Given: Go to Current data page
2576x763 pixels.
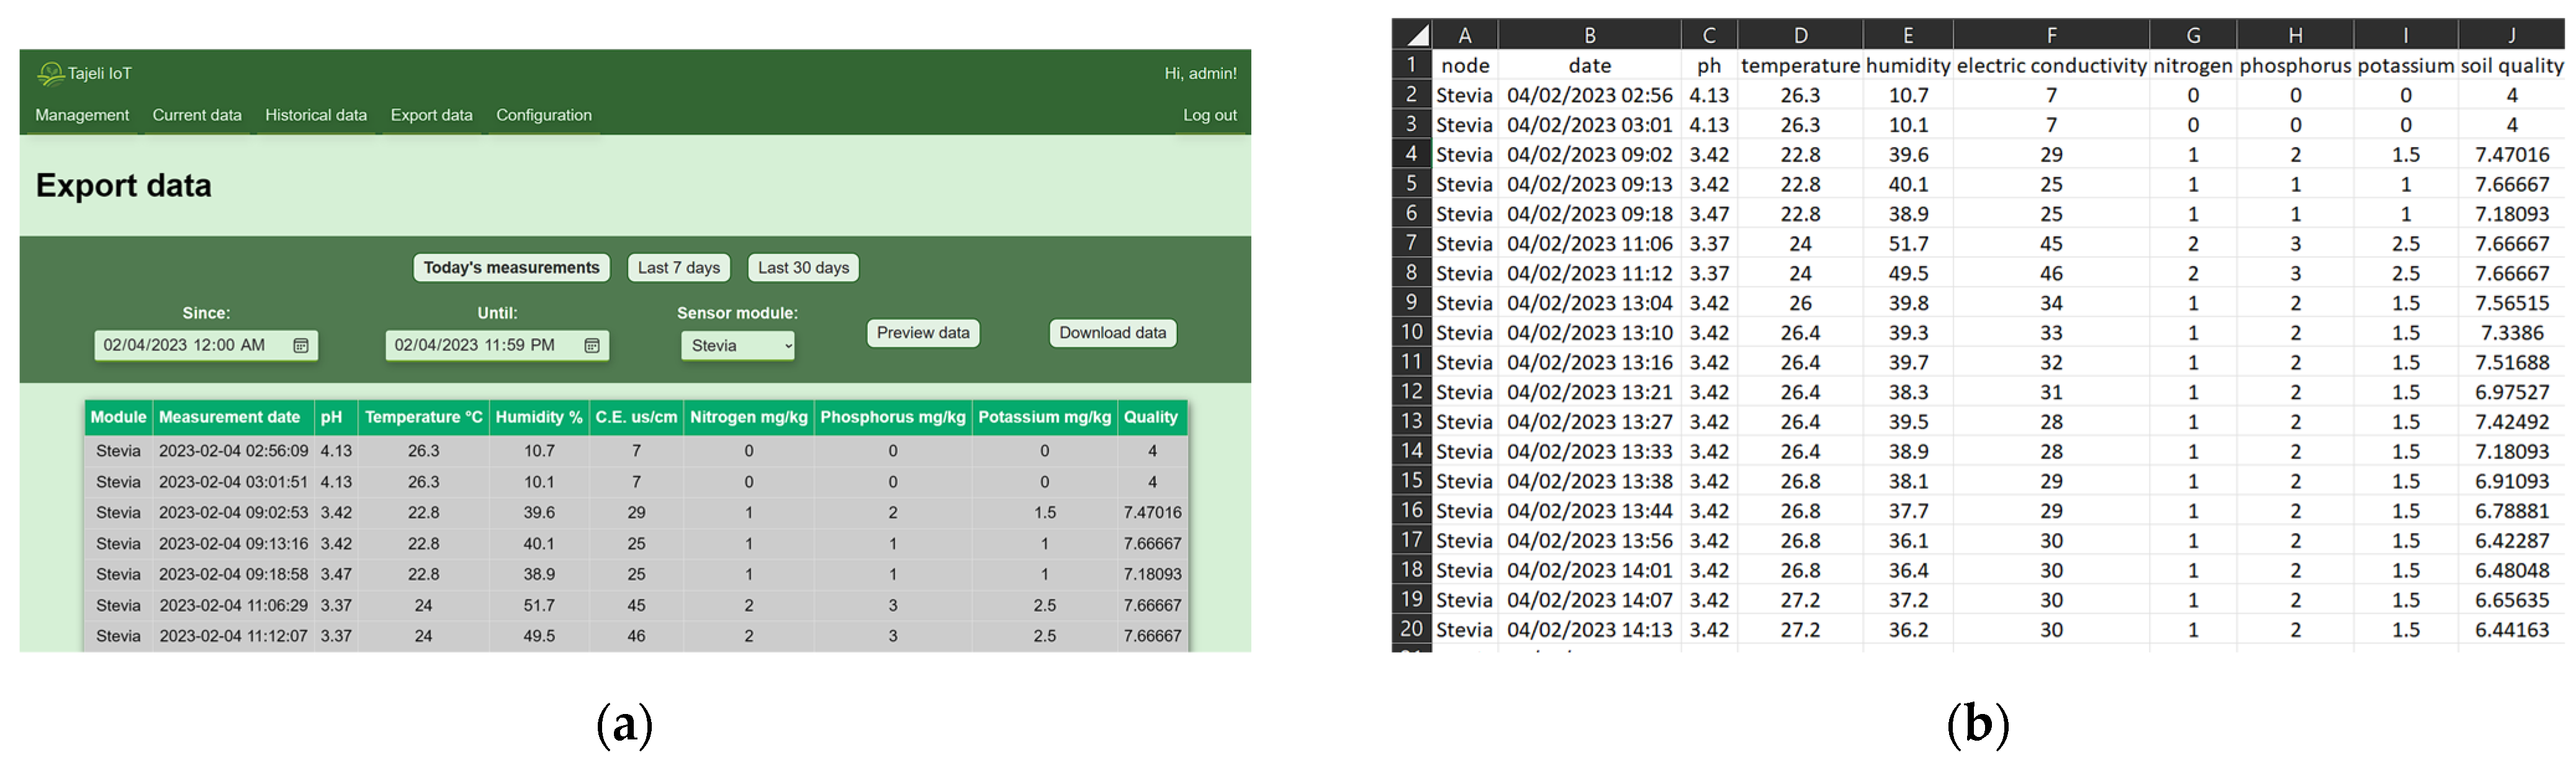Looking at the screenshot, I should click(x=197, y=115).
